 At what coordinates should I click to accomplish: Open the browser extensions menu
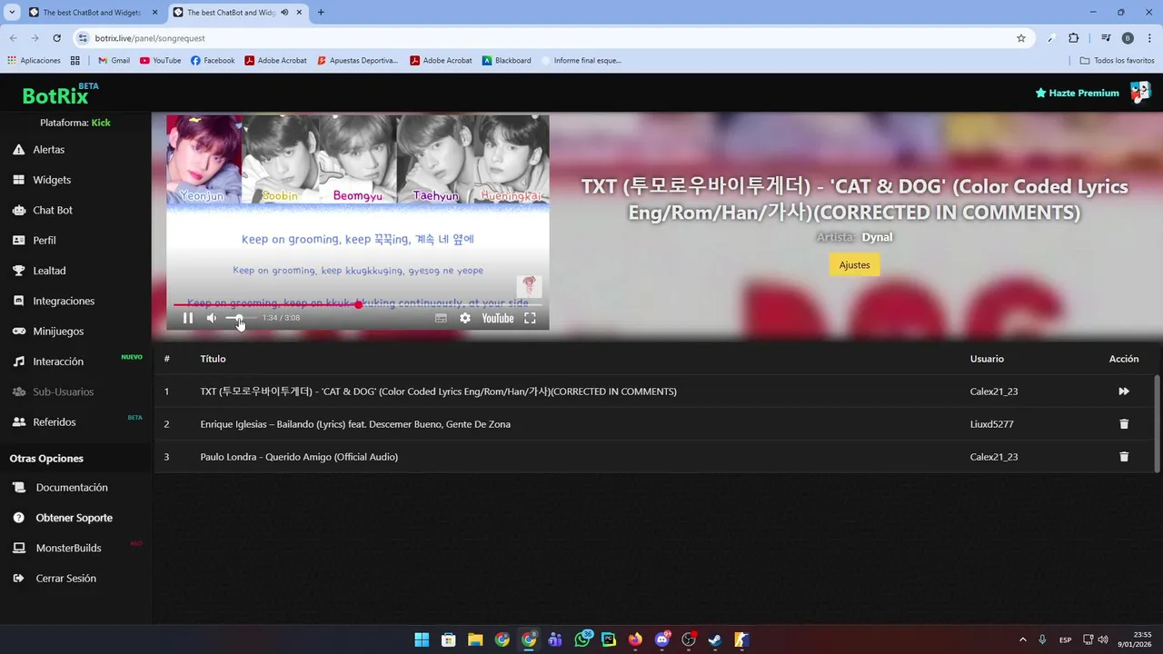point(1074,38)
